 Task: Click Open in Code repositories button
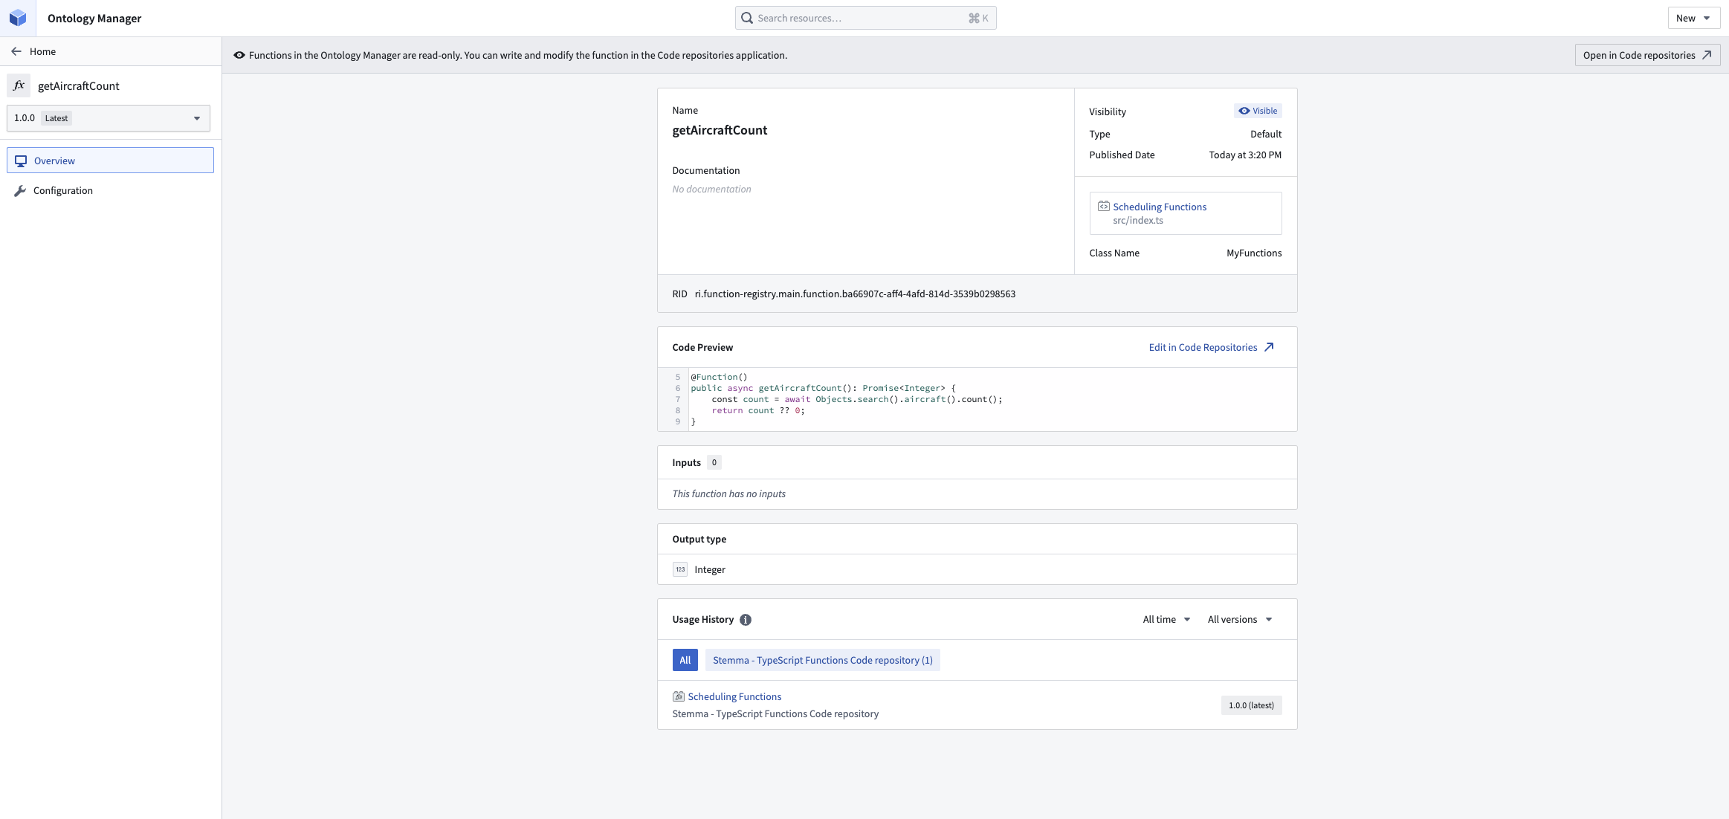(1647, 55)
